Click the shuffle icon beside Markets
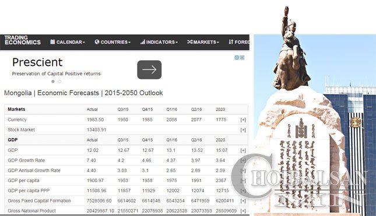The image size is (376, 216). (x=190, y=42)
